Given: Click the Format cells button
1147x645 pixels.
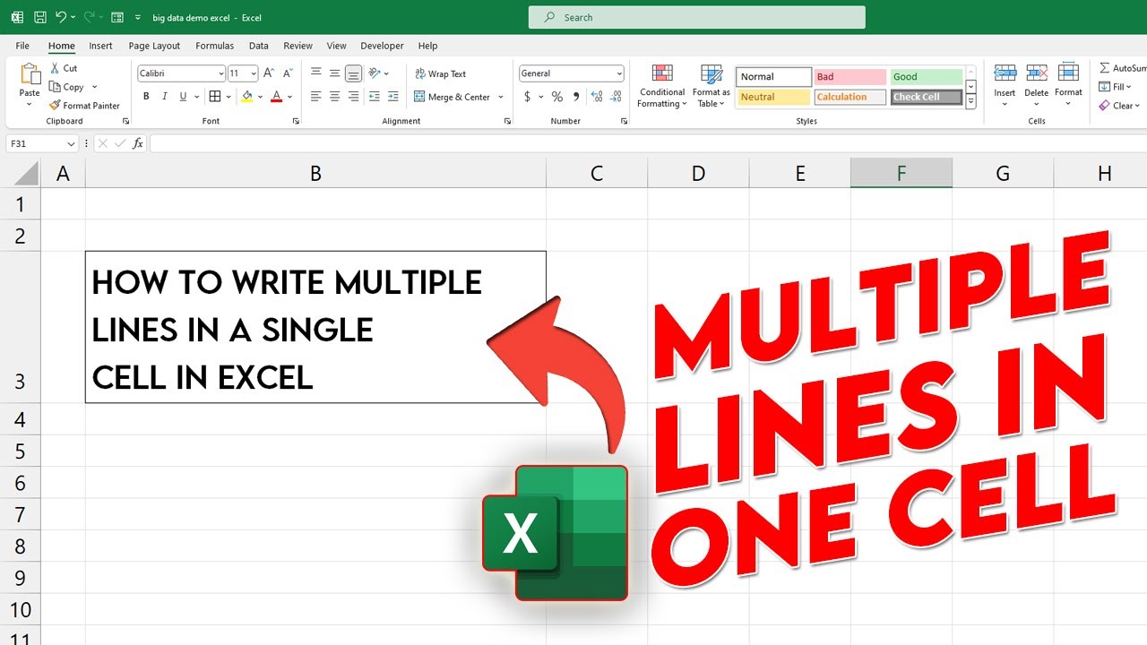Looking at the screenshot, I should pos(1068,85).
